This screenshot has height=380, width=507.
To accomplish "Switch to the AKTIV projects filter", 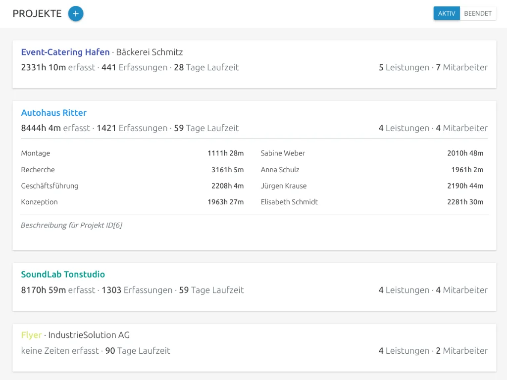I will [447, 13].
